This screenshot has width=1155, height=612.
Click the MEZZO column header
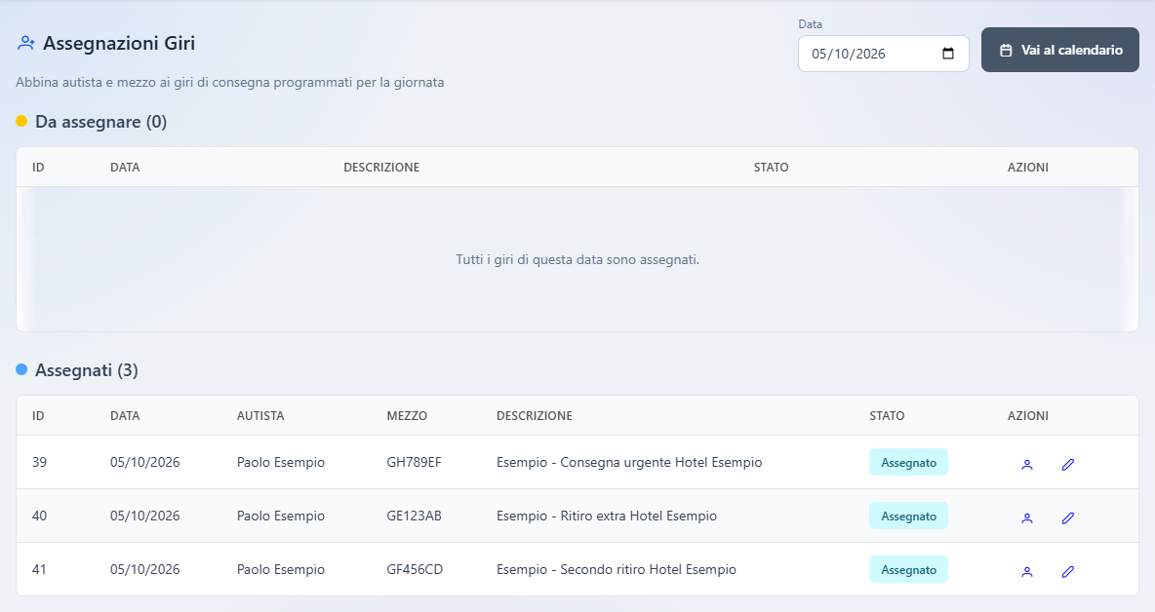point(407,415)
